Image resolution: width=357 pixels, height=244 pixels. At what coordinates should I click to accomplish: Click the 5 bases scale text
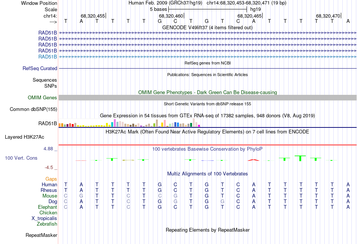click(158, 9)
